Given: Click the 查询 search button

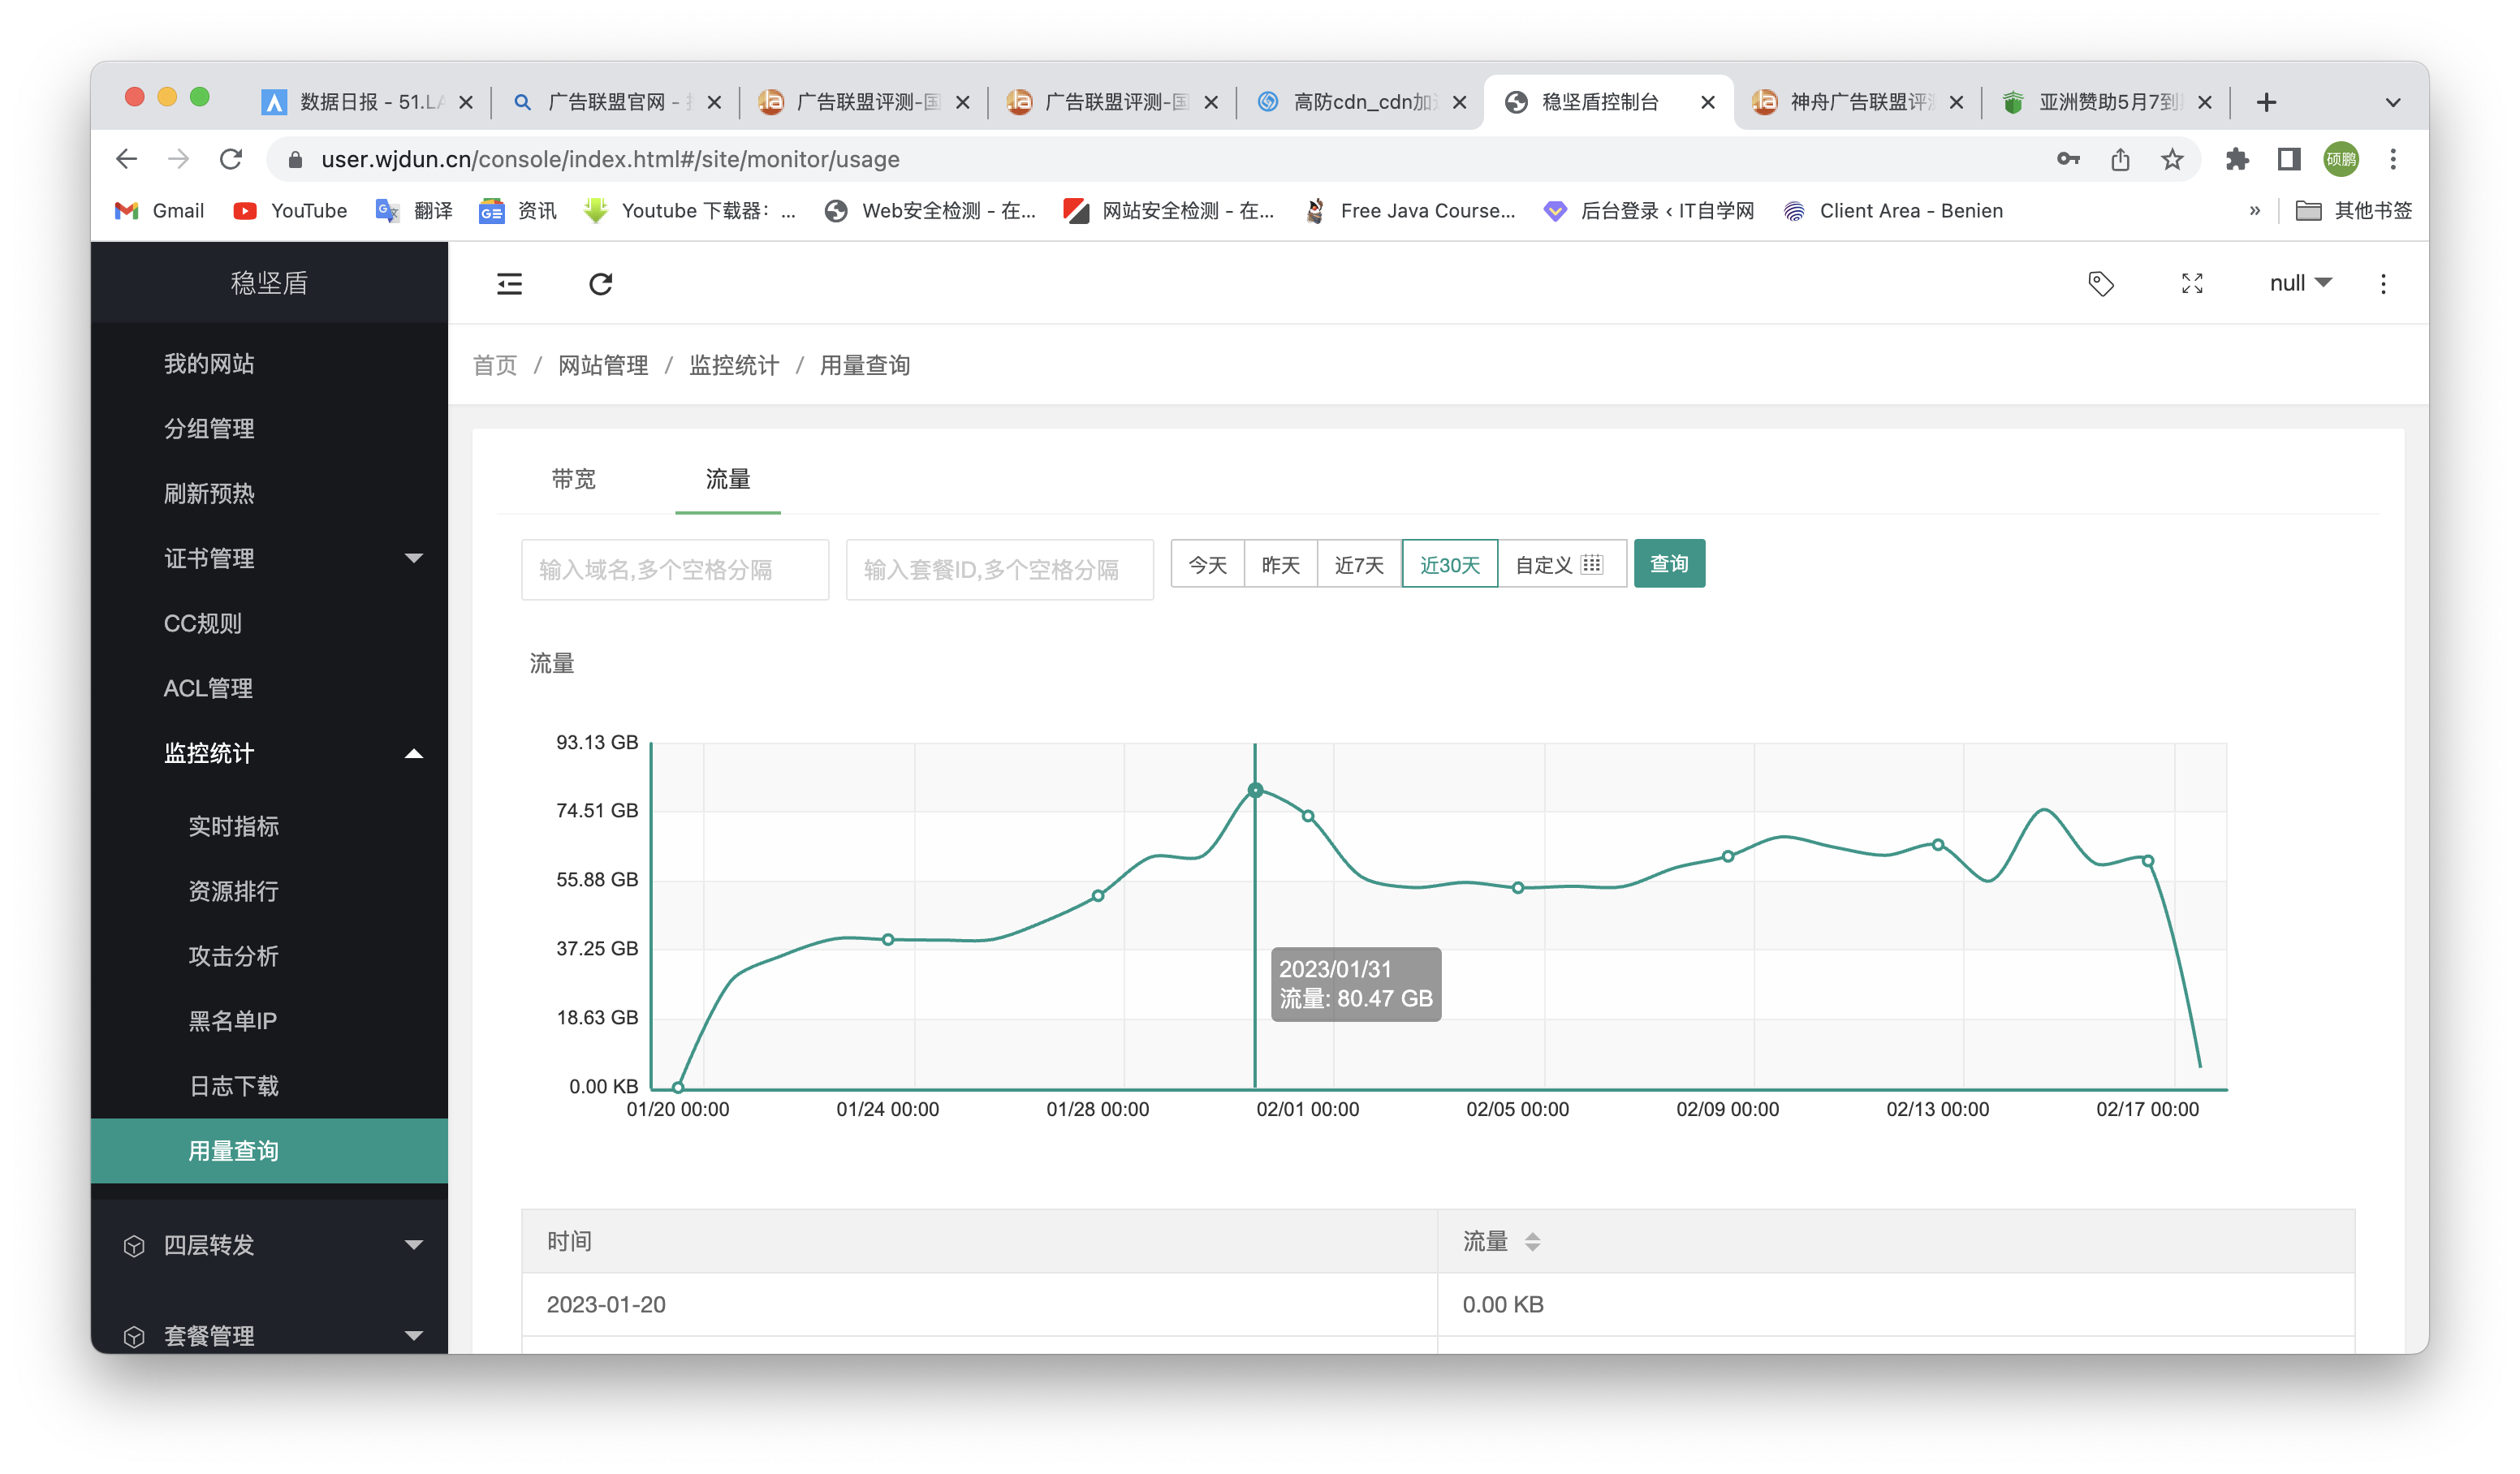Looking at the screenshot, I should [x=1671, y=563].
